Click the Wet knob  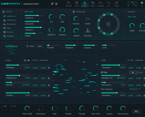click(62, 17)
